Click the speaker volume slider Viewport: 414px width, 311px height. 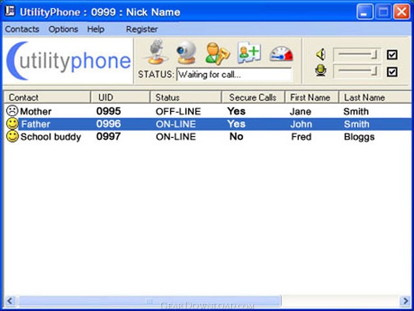click(357, 54)
